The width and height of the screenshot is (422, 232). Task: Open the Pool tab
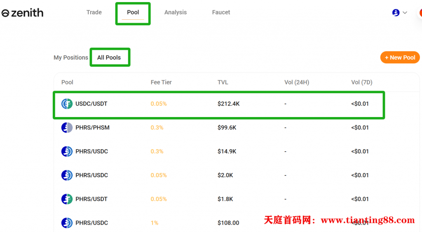point(133,12)
